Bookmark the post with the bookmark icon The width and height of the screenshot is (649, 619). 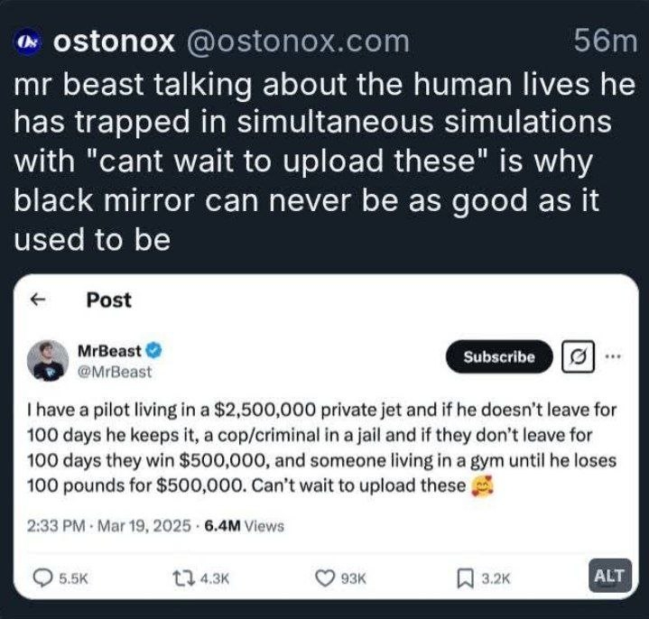(x=465, y=578)
